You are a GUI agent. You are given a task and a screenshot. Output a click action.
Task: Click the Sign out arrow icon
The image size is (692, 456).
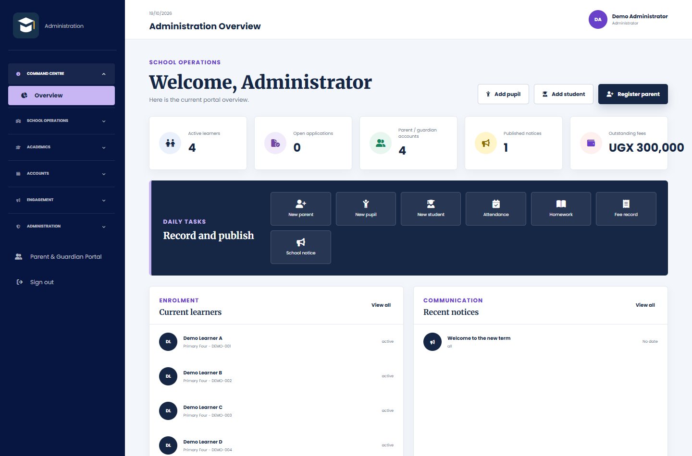pyautogui.click(x=20, y=282)
